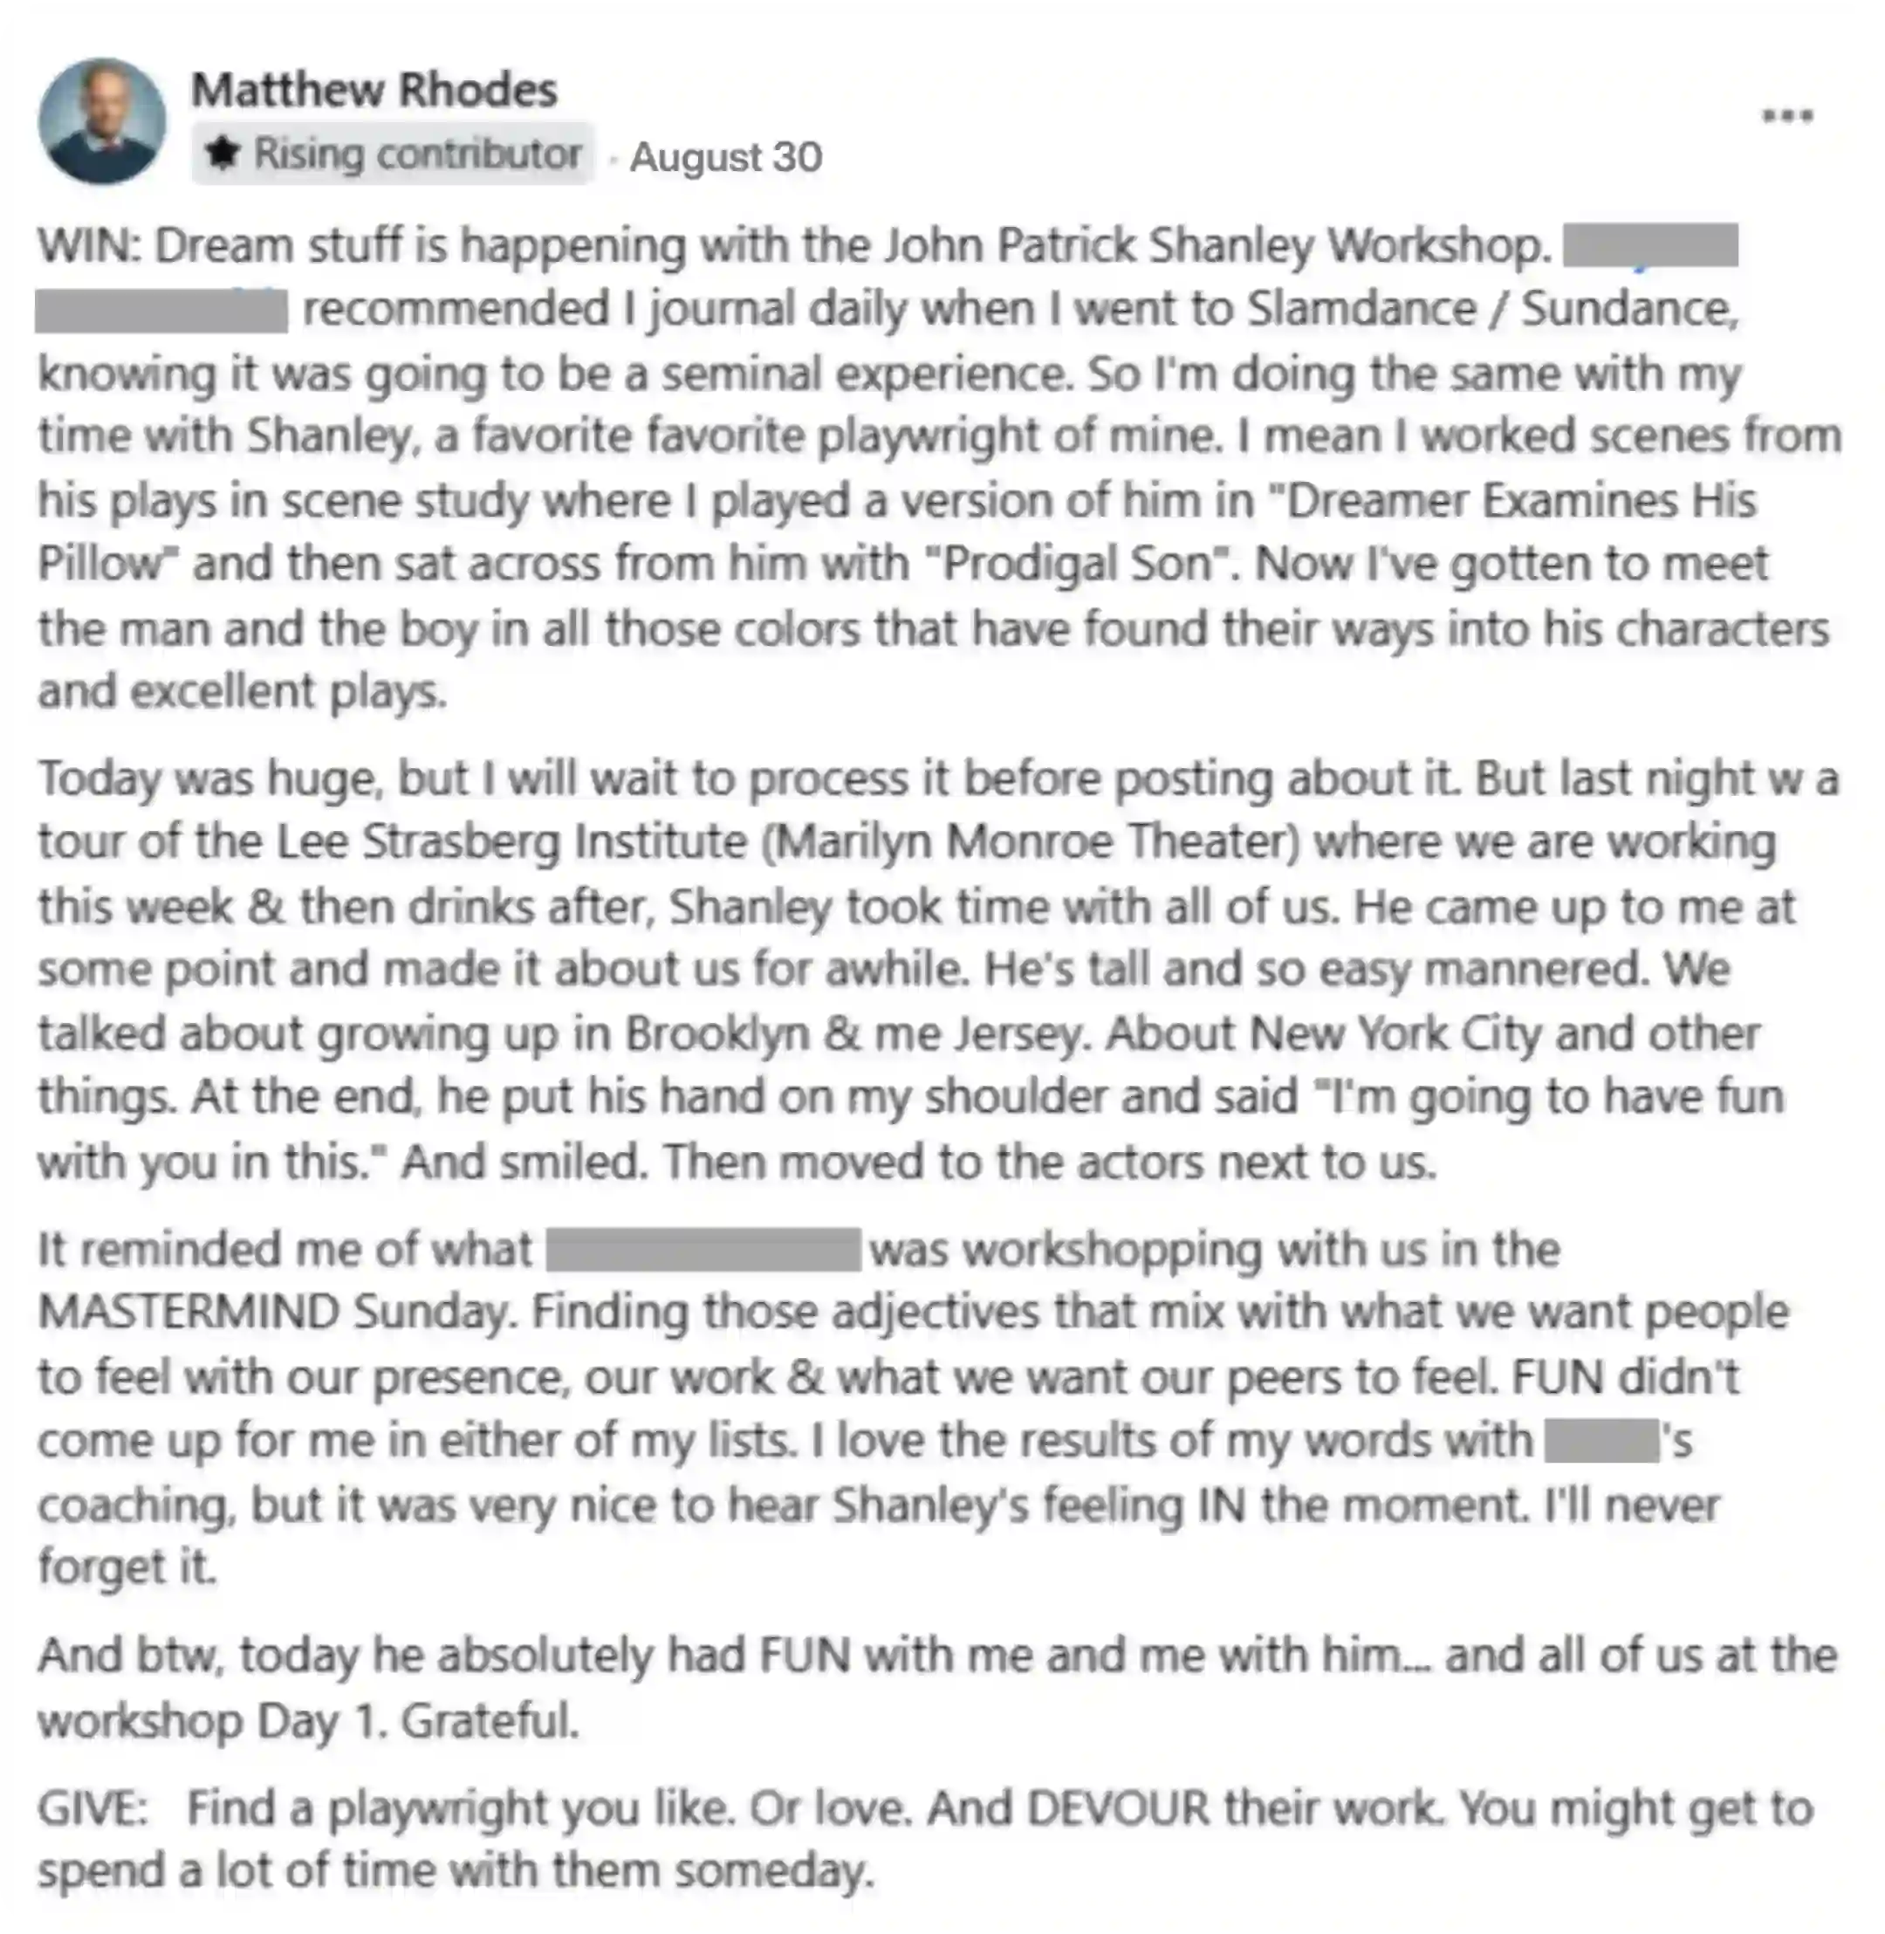The width and height of the screenshot is (1885, 1934).
Task: Click the author name Matthew Rhodes
Action: click(374, 90)
